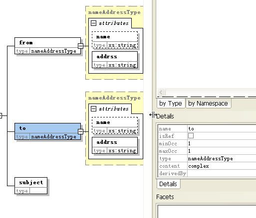Screen dimensions: 256x218
Task: Edit the minOcc value field
Action: (x=222, y=143)
